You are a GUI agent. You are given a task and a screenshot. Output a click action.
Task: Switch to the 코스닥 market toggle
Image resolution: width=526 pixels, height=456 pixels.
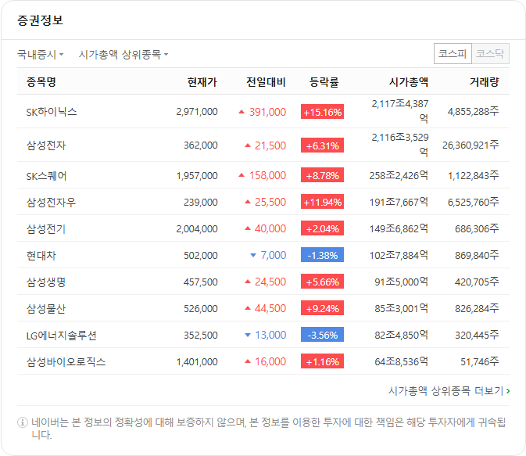pyautogui.click(x=491, y=54)
